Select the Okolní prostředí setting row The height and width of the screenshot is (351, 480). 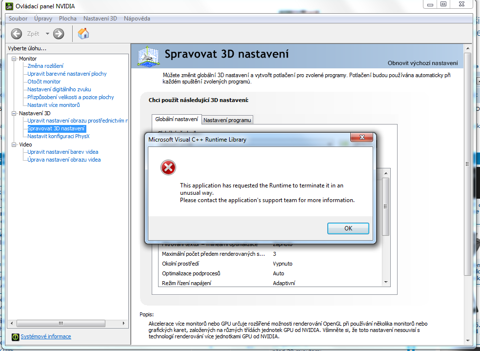[270, 264]
